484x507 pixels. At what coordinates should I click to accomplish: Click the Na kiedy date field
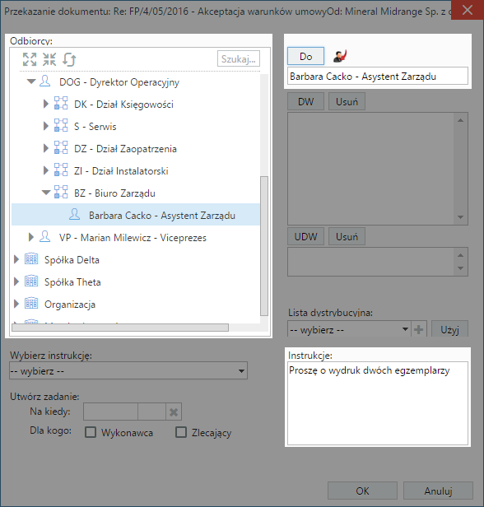[110, 412]
